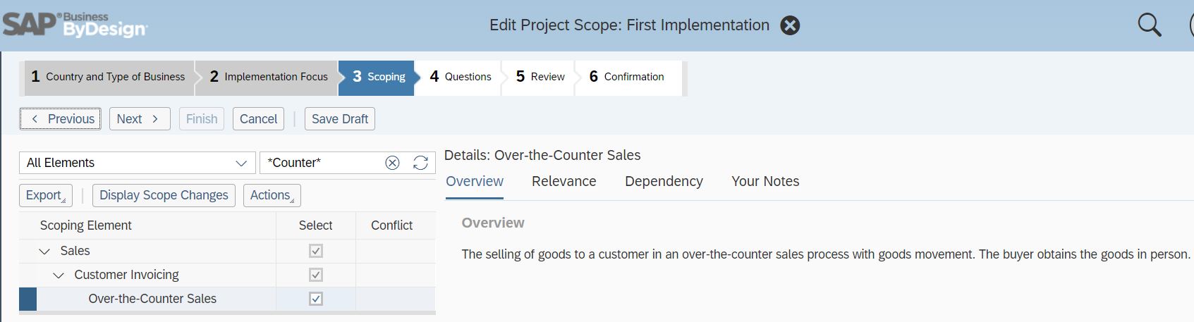This screenshot has width=1194, height=322.
Task: Switch to the Dependency tab
Action: (x=664, y=182)
